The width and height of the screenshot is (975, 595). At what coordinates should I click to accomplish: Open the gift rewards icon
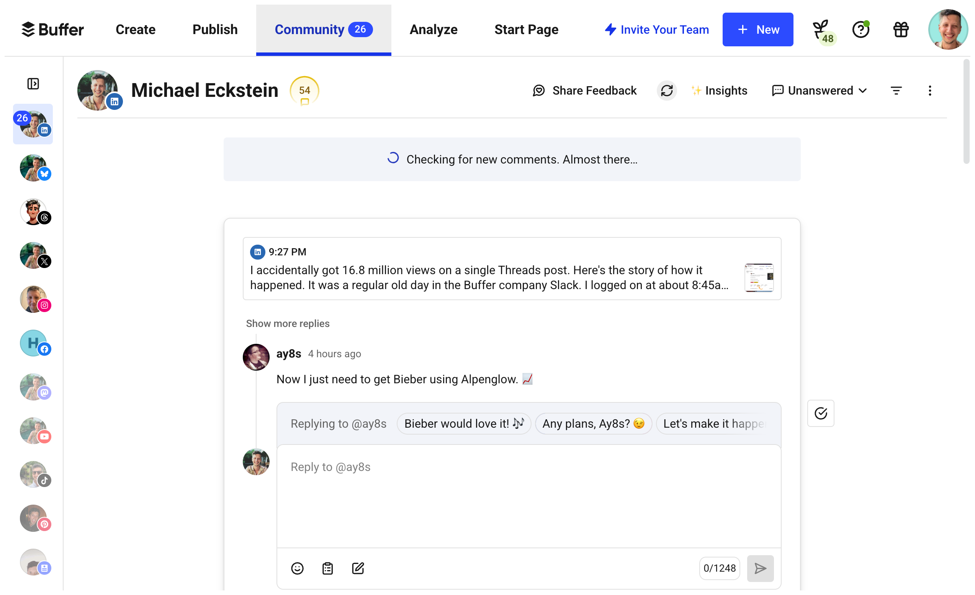pyautogui.click(x=901, y=29)
